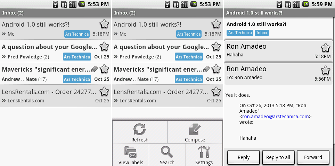Open Settings via the wrench icon
This screenshot has width=335, height=166.
204,152
